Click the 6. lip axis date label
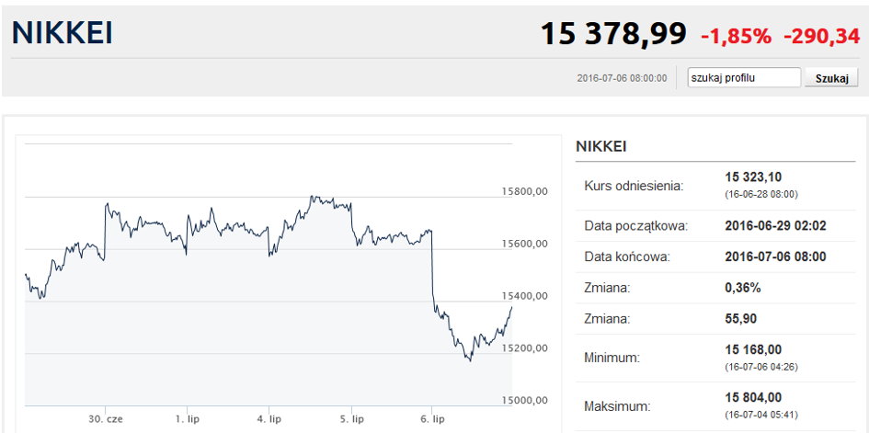This screenshot has width=869, height=433. pos(431,419)
